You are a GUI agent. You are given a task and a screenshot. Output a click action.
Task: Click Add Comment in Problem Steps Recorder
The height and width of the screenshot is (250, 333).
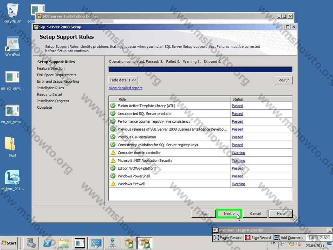tap(289, 238)
